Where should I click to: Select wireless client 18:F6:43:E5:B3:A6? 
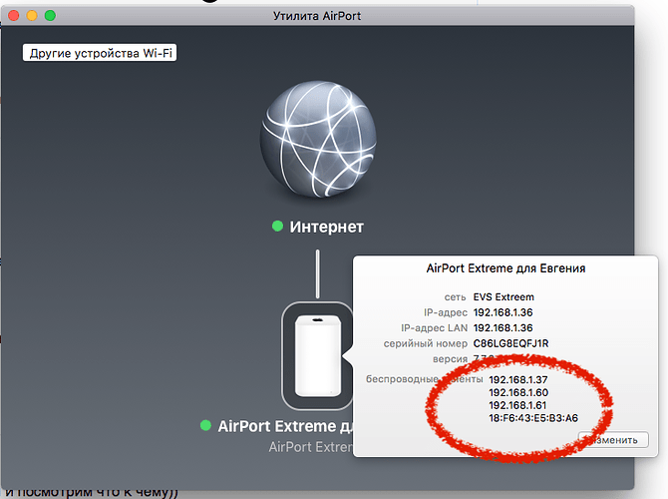click(533, 418)
